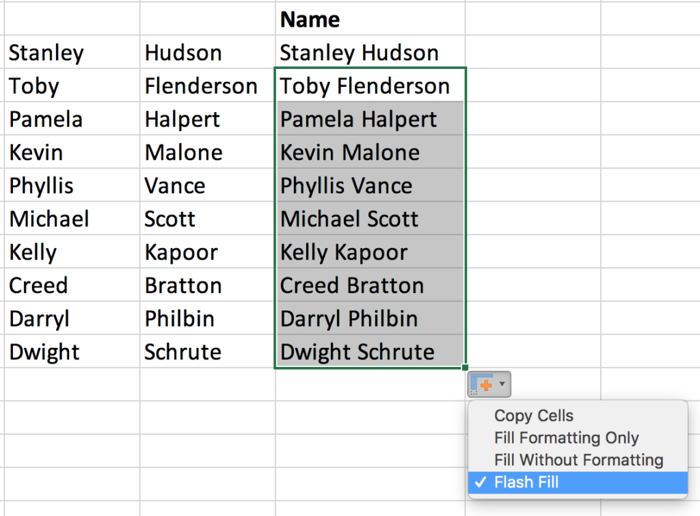Click the first name cell Michael

72,218
